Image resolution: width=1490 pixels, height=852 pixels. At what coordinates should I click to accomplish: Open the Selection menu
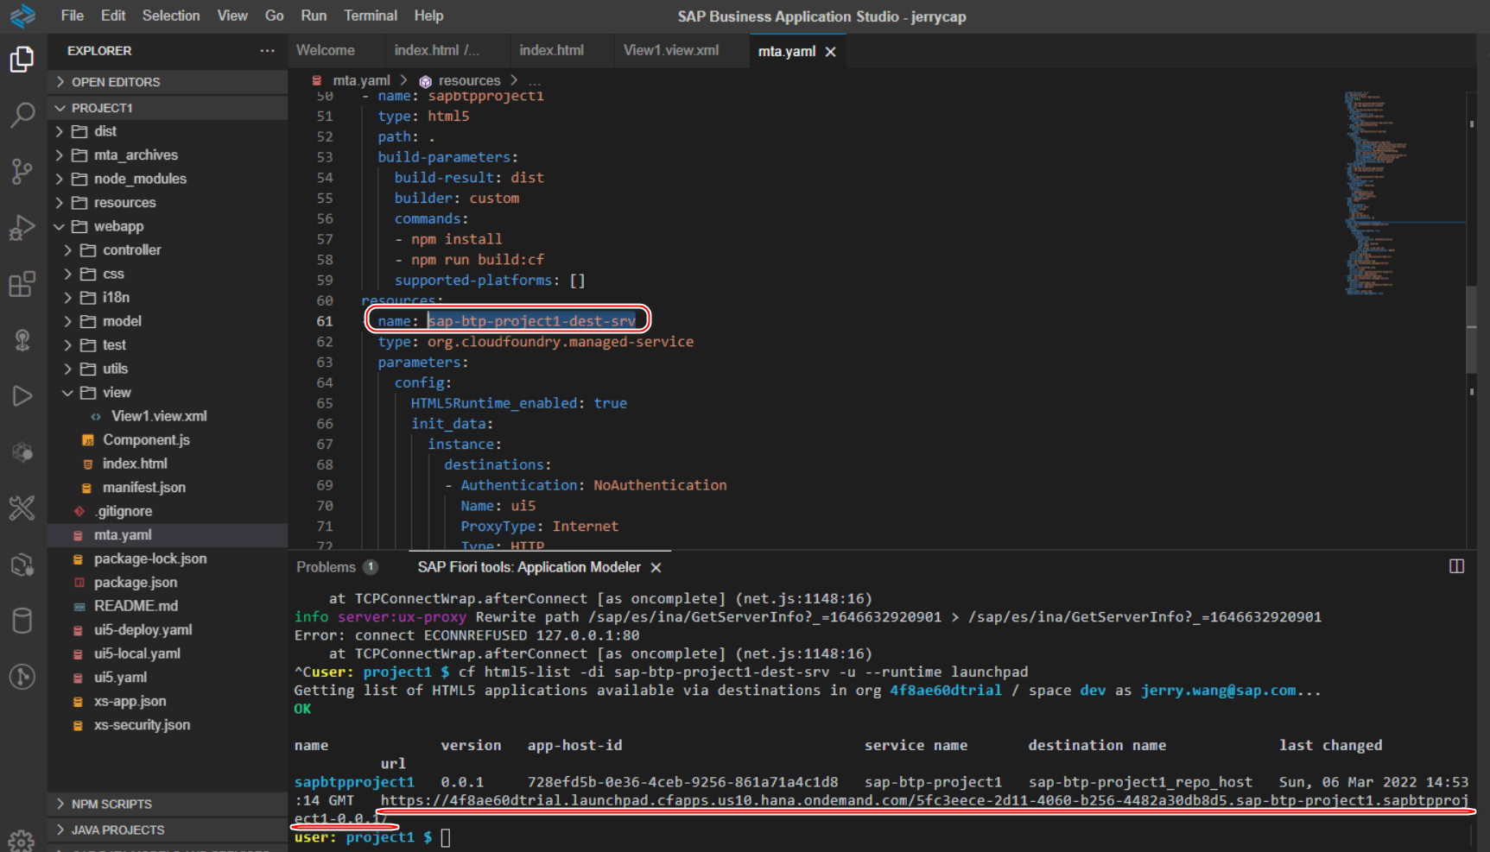[x=171, y=16]
